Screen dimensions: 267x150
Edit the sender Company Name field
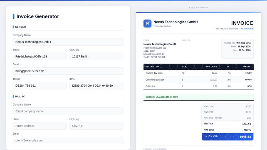[x=68, y=42]
